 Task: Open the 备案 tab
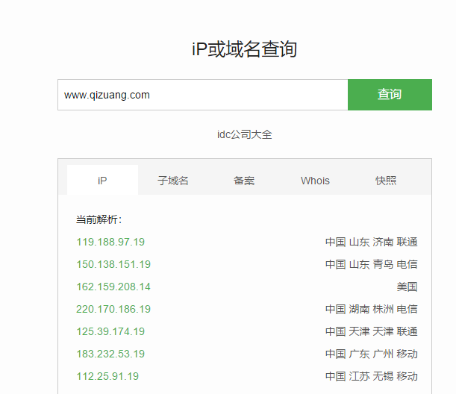coord(244,181)
